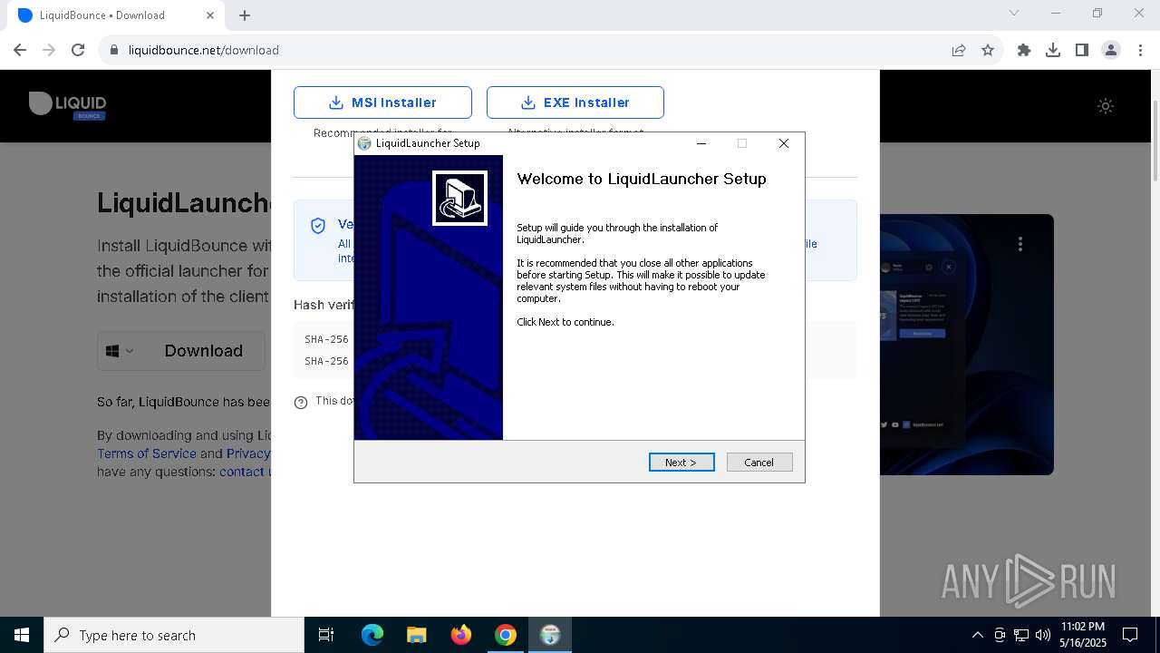Click the verified shield icon
Image resolution: width=1160 pixels, height=653 pixels.
point(318,226)
